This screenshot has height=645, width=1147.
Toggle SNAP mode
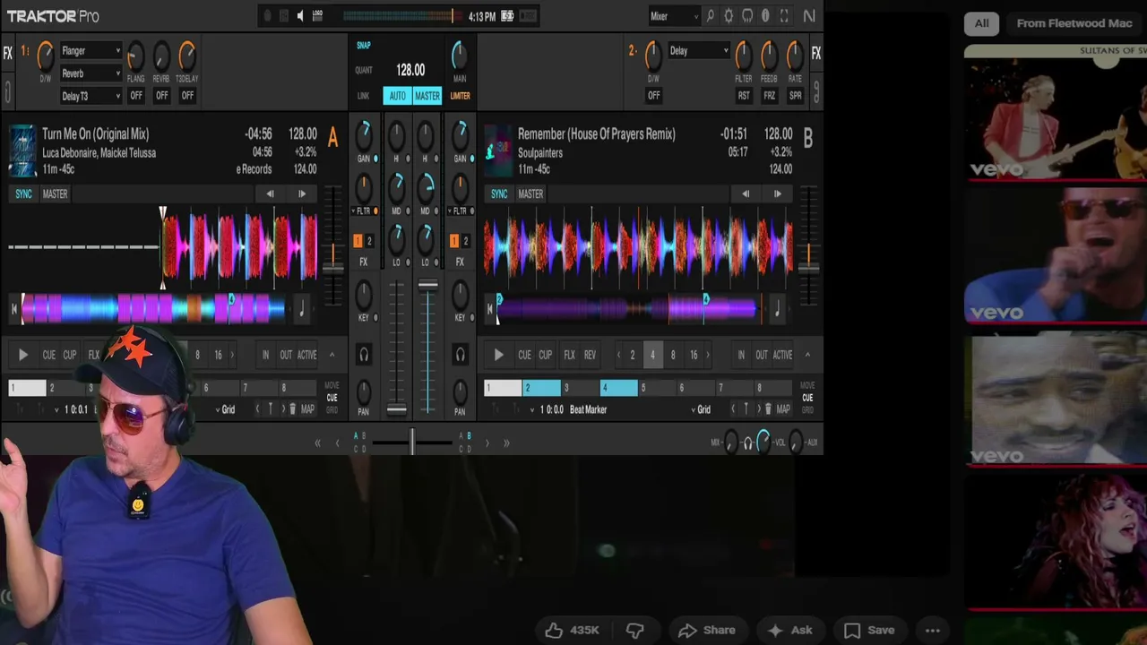pyautogui.click(x=363, y=46)
